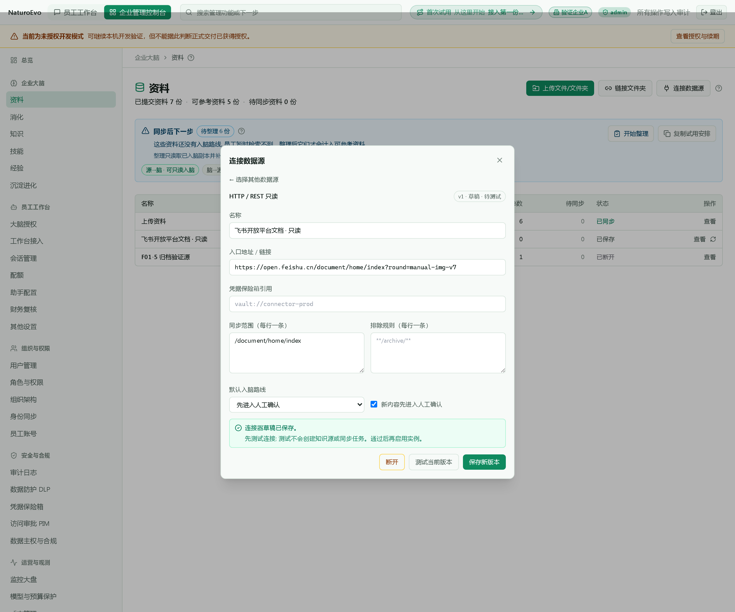
Task: Click 登出 button
Action: pos(711,12)
